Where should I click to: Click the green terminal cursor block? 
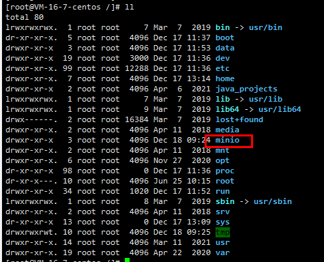coord(127,260)
